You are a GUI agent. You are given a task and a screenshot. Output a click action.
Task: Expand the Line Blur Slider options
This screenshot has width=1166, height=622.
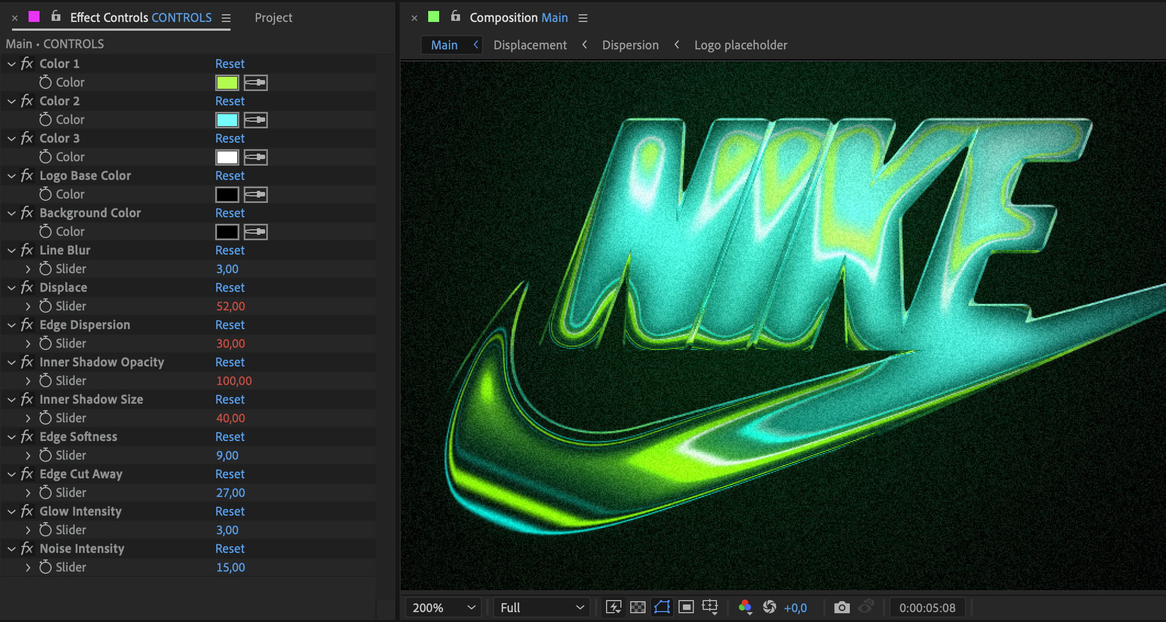pos(28,269)
